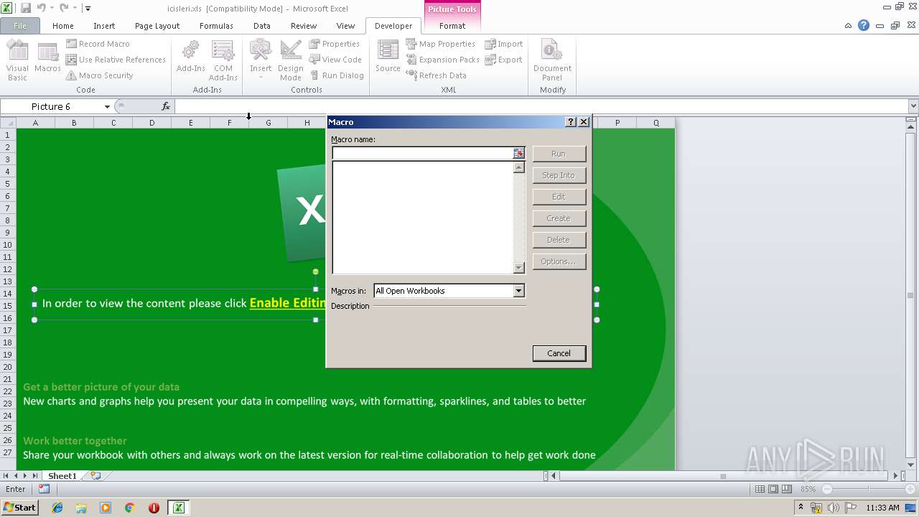Click Map Properties
Screen dimensions: 919x517
(440, 44)
